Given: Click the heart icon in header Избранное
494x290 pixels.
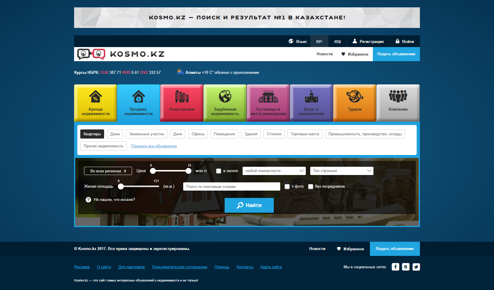Looking at the screenshot, I should [343, 54].
